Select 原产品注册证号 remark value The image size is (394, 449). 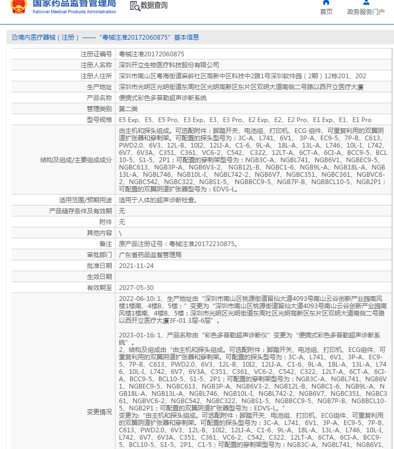coord(179,244)
